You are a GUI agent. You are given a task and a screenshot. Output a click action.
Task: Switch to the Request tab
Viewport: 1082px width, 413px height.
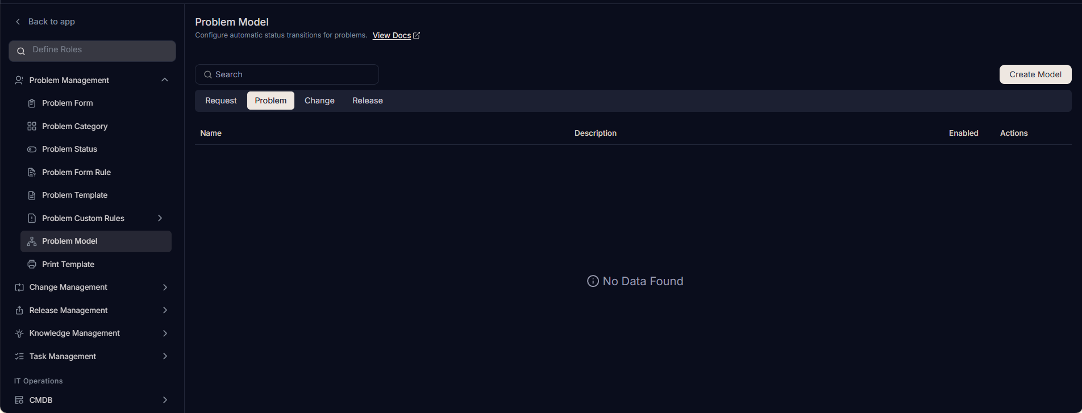tap(221, 101)
